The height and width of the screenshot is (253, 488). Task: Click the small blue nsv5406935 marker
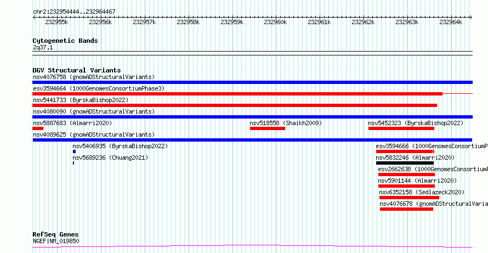point(75,151)
